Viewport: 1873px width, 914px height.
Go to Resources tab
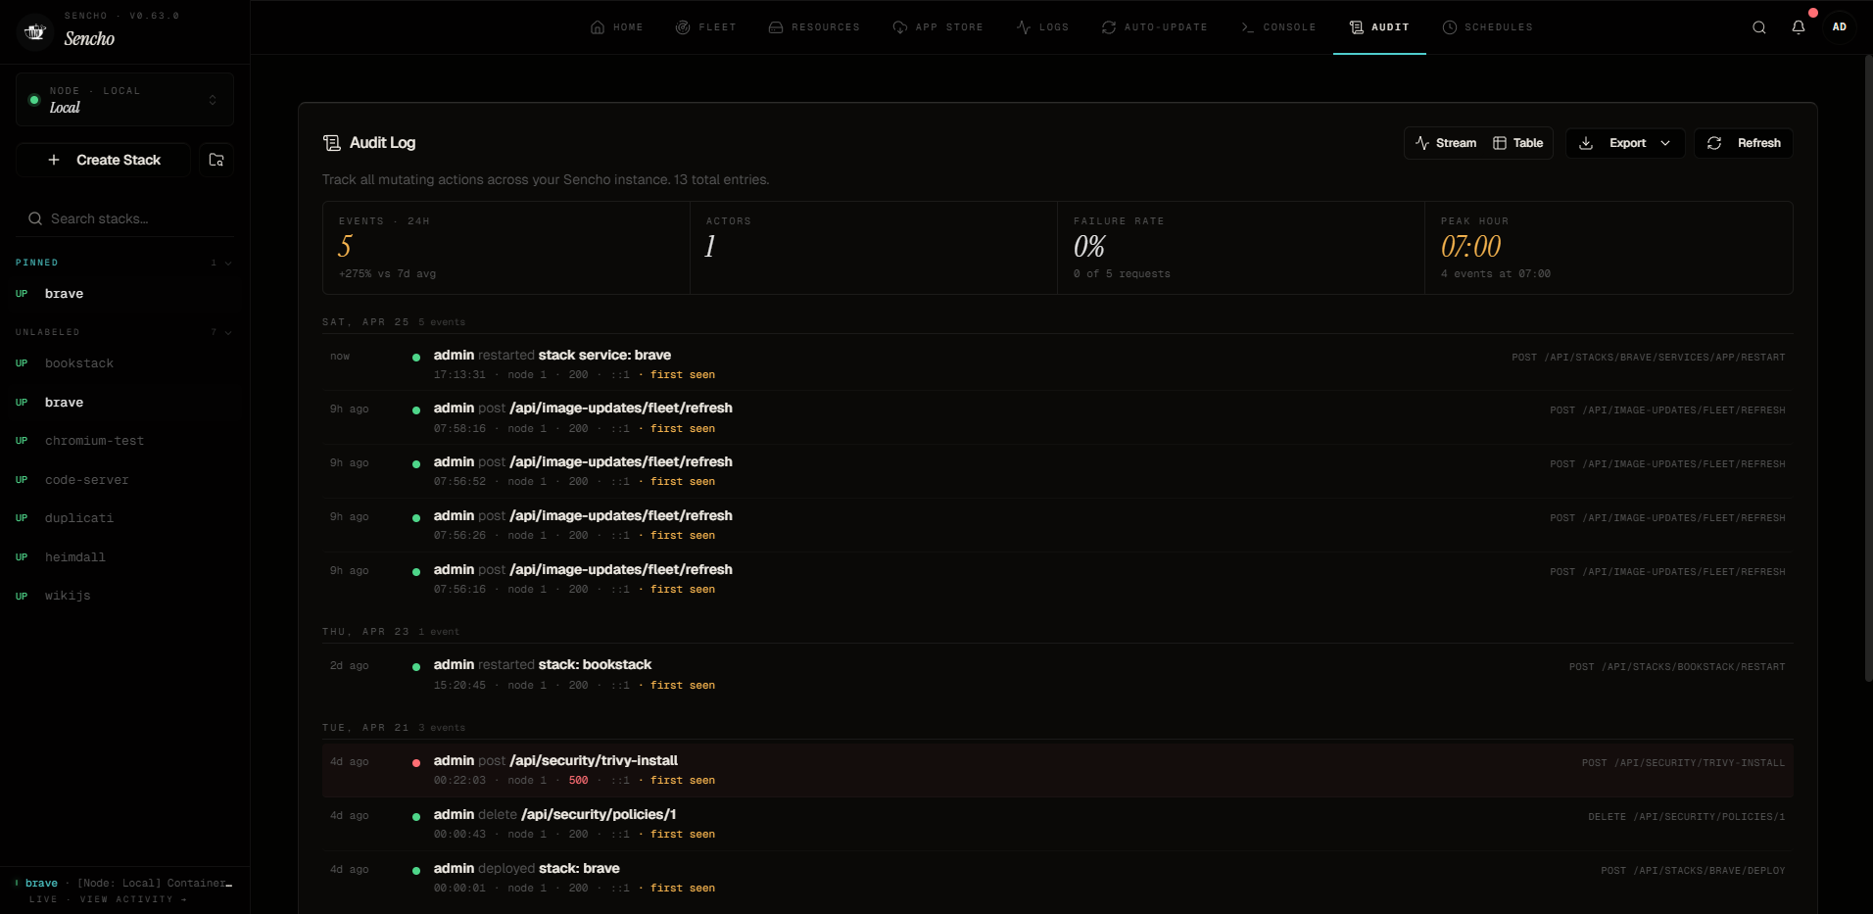pos(814,27)
